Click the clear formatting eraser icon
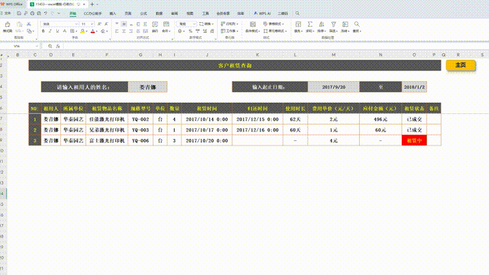Image resolution: width=489 pixels, height=275 pixels. point(103,32)
